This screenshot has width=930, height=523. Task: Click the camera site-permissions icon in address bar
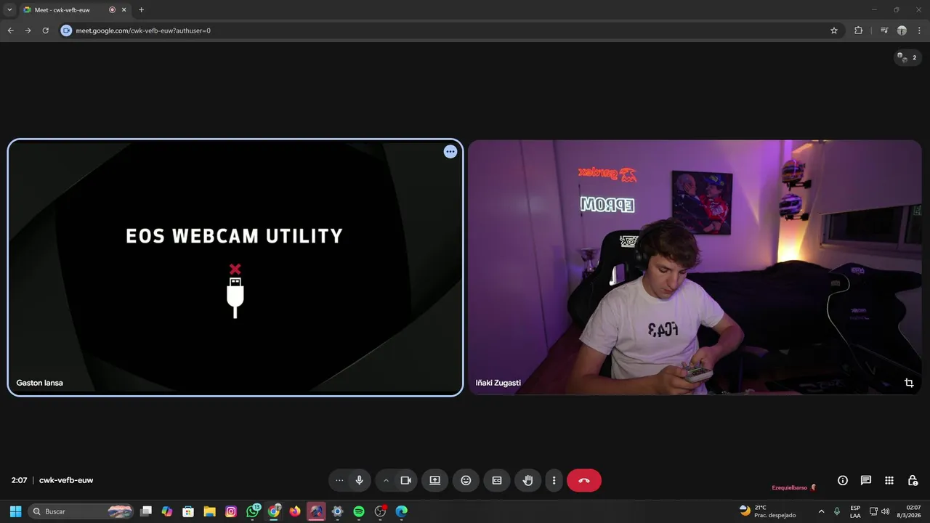[66, 31]
